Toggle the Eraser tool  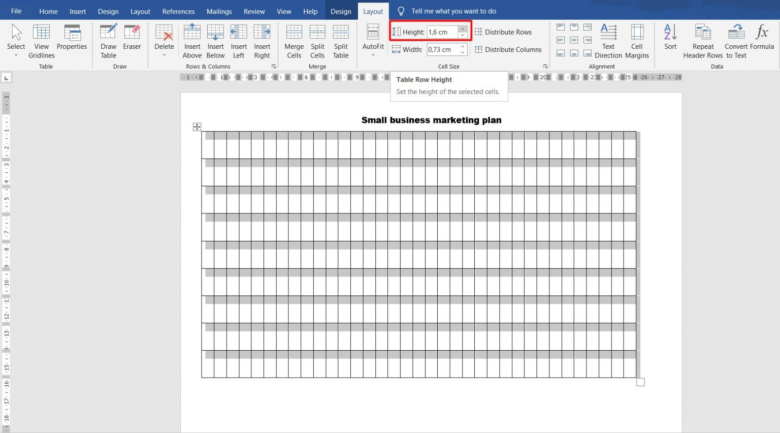pyautogui.click(x=132, y=38)
